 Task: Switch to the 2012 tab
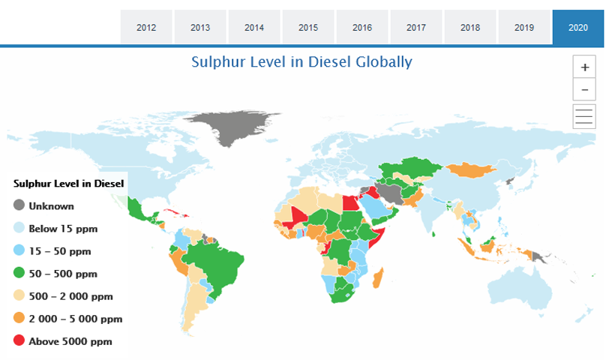pos(146,27)
